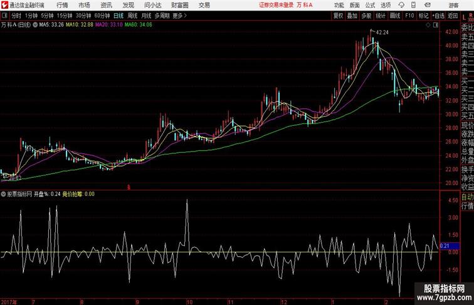Toggle the side panel icon above price axis
The image size is (474, 305).
click(436, 25)
